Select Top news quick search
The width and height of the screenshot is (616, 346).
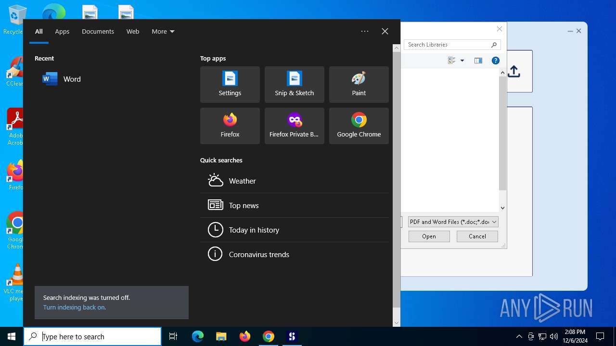[x=295, y=206]
